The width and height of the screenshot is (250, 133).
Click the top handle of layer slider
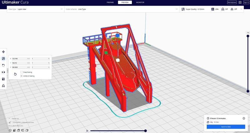click(x=248, y=36)
